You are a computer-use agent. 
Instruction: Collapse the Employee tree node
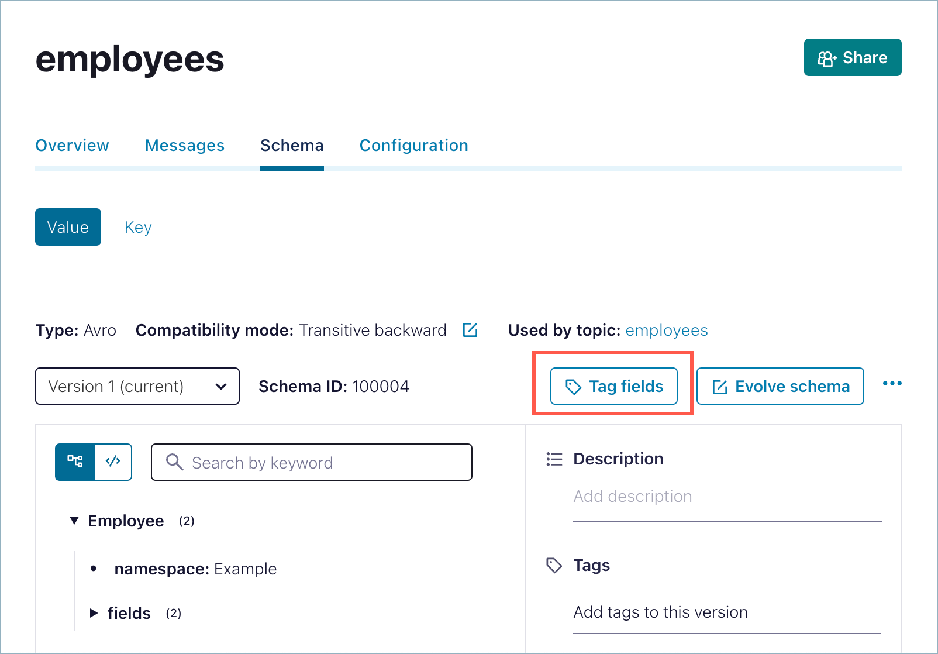coord(74,521)
